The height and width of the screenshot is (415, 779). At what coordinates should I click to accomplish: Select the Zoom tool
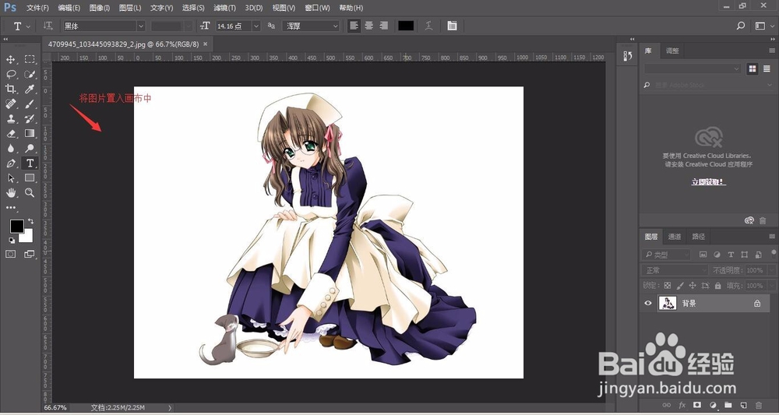pos(30,192)
